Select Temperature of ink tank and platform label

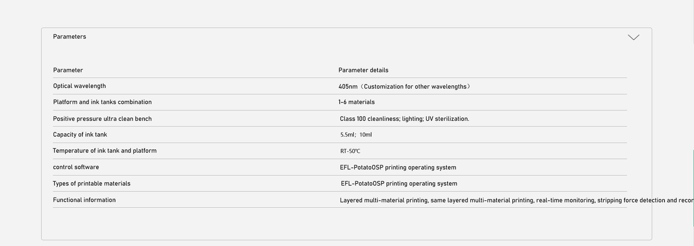point(105,151)
